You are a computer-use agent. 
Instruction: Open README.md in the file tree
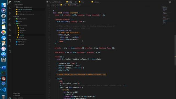(x=22, y=42)
